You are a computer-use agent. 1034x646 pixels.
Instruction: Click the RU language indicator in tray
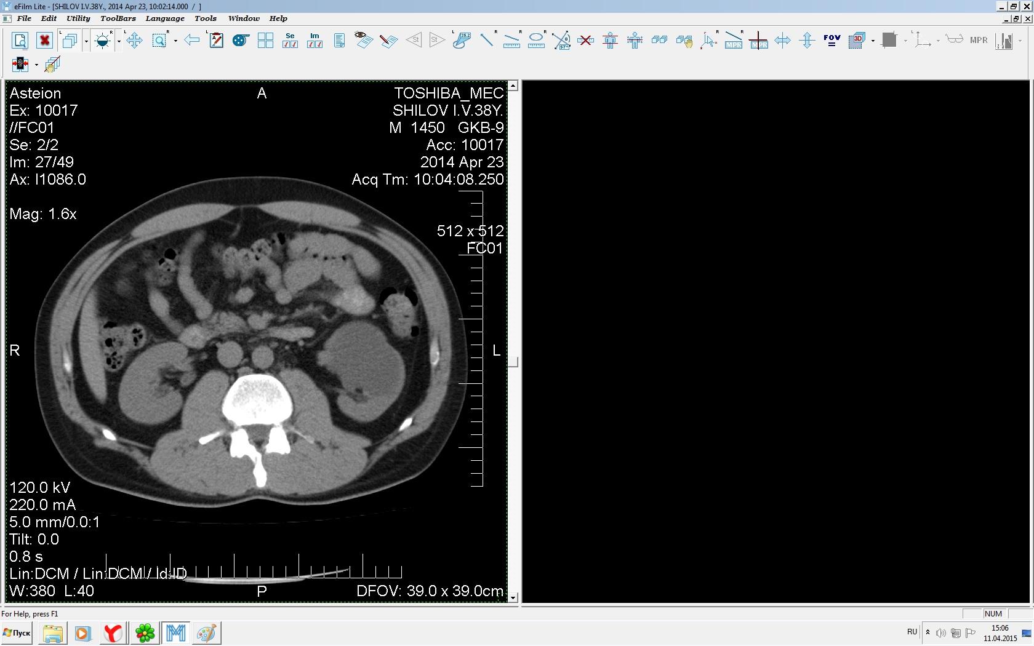912,632
